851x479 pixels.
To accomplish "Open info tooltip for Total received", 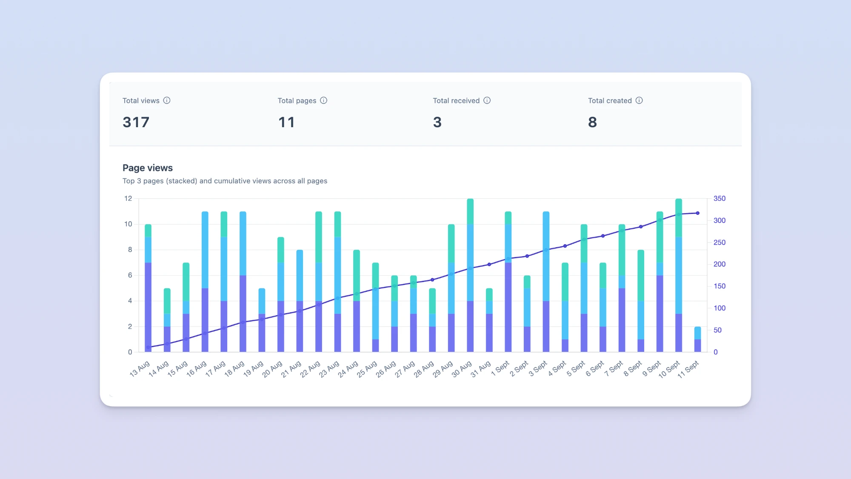I will (x=487, y=100).
